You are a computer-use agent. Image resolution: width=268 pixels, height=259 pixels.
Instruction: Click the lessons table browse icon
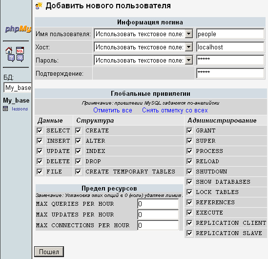5,108
